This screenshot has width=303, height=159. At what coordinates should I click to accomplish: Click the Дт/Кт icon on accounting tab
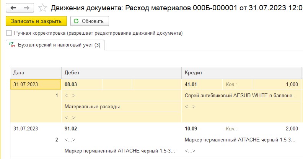click(12, 45)
